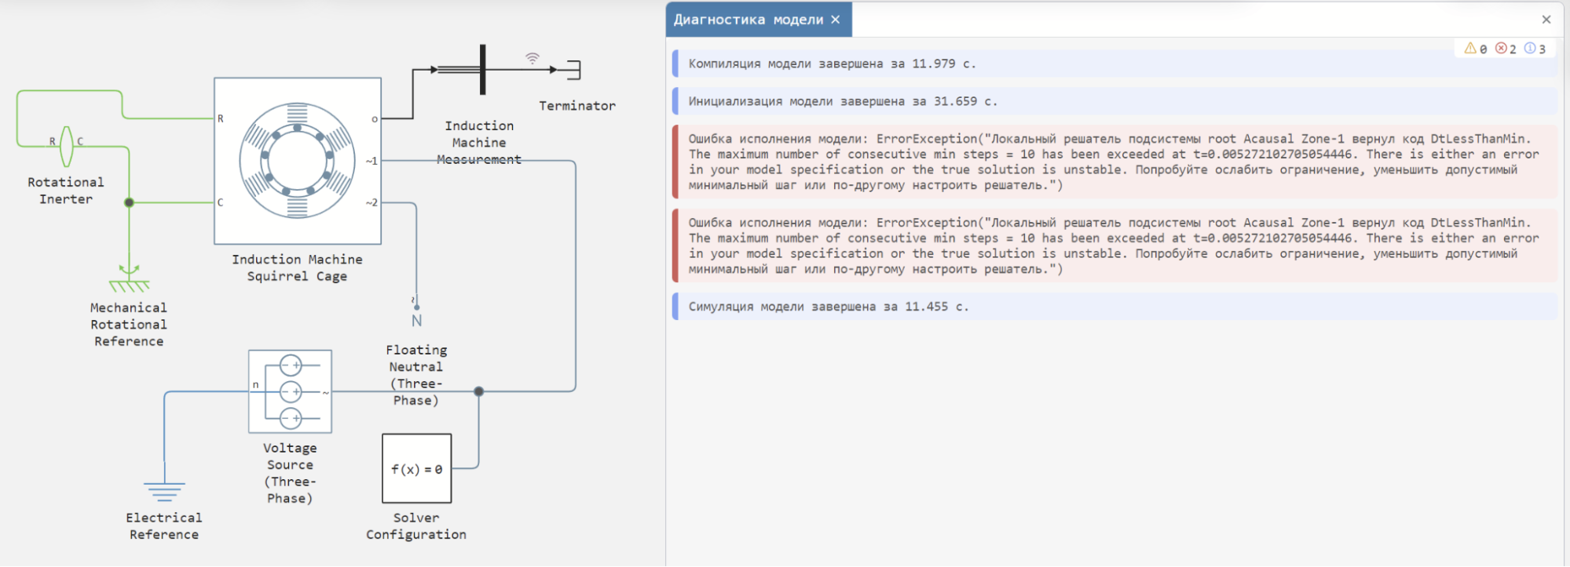Screen dimensions: 1570x567
Task: Click the Mechanical Rotational Reference symbol
Action: click(x=130, y=278)
